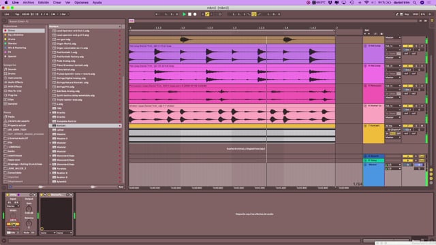
Task: Toggle the Utility device activator
Action: click(7, 195)
